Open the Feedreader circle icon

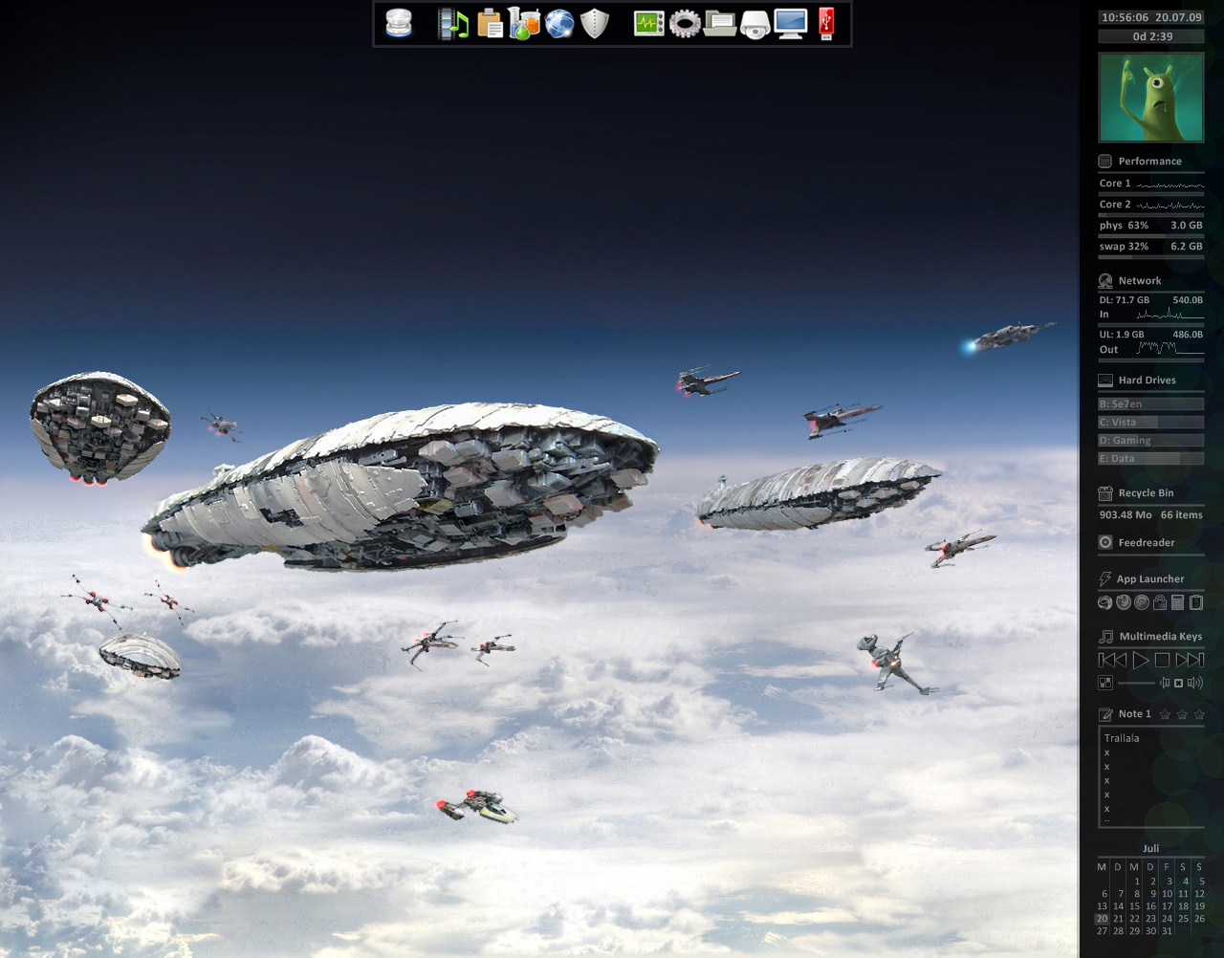click(x=1105, y=542)
